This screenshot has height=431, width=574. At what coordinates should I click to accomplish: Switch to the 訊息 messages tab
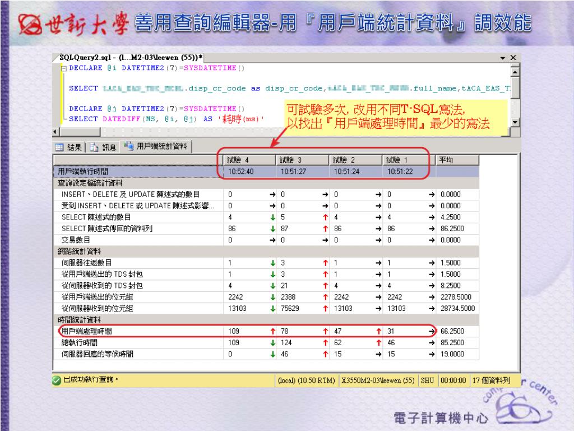pyautogui.click(x=103, y=147)
